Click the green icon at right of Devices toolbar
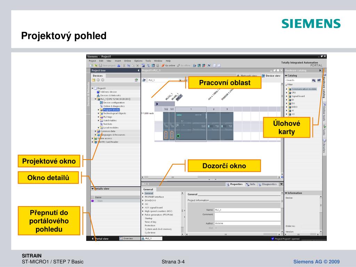The height and width of the screenshot is (267, 356). (136, 80)
